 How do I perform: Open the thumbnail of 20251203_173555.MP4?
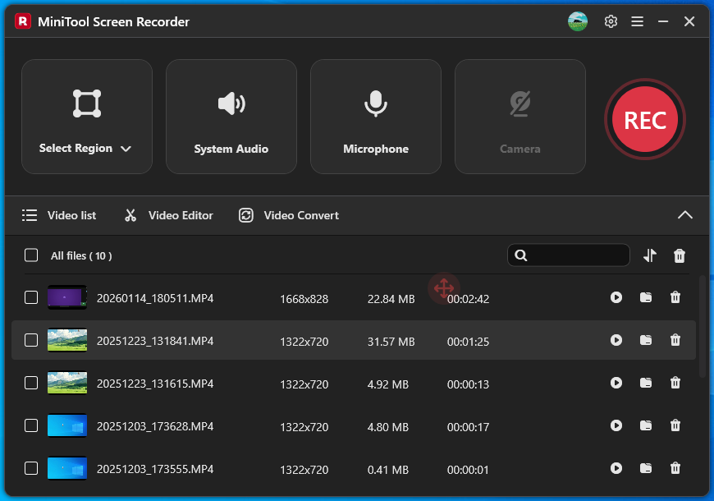(x=66, y=468)
